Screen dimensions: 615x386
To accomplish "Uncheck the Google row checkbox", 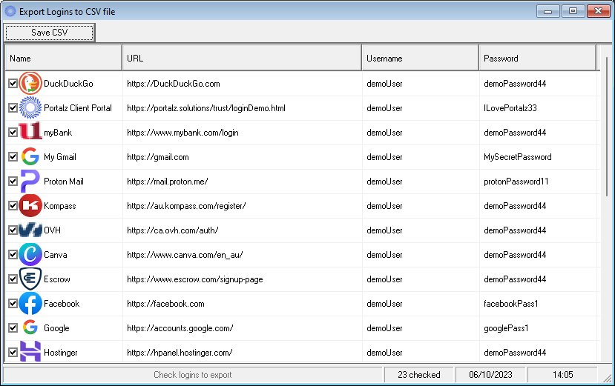I will click(13, 328).
